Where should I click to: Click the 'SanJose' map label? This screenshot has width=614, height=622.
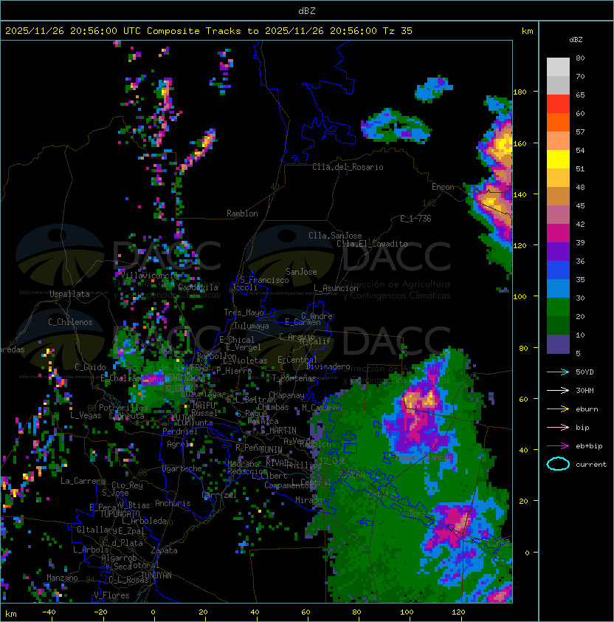point(301,272)
